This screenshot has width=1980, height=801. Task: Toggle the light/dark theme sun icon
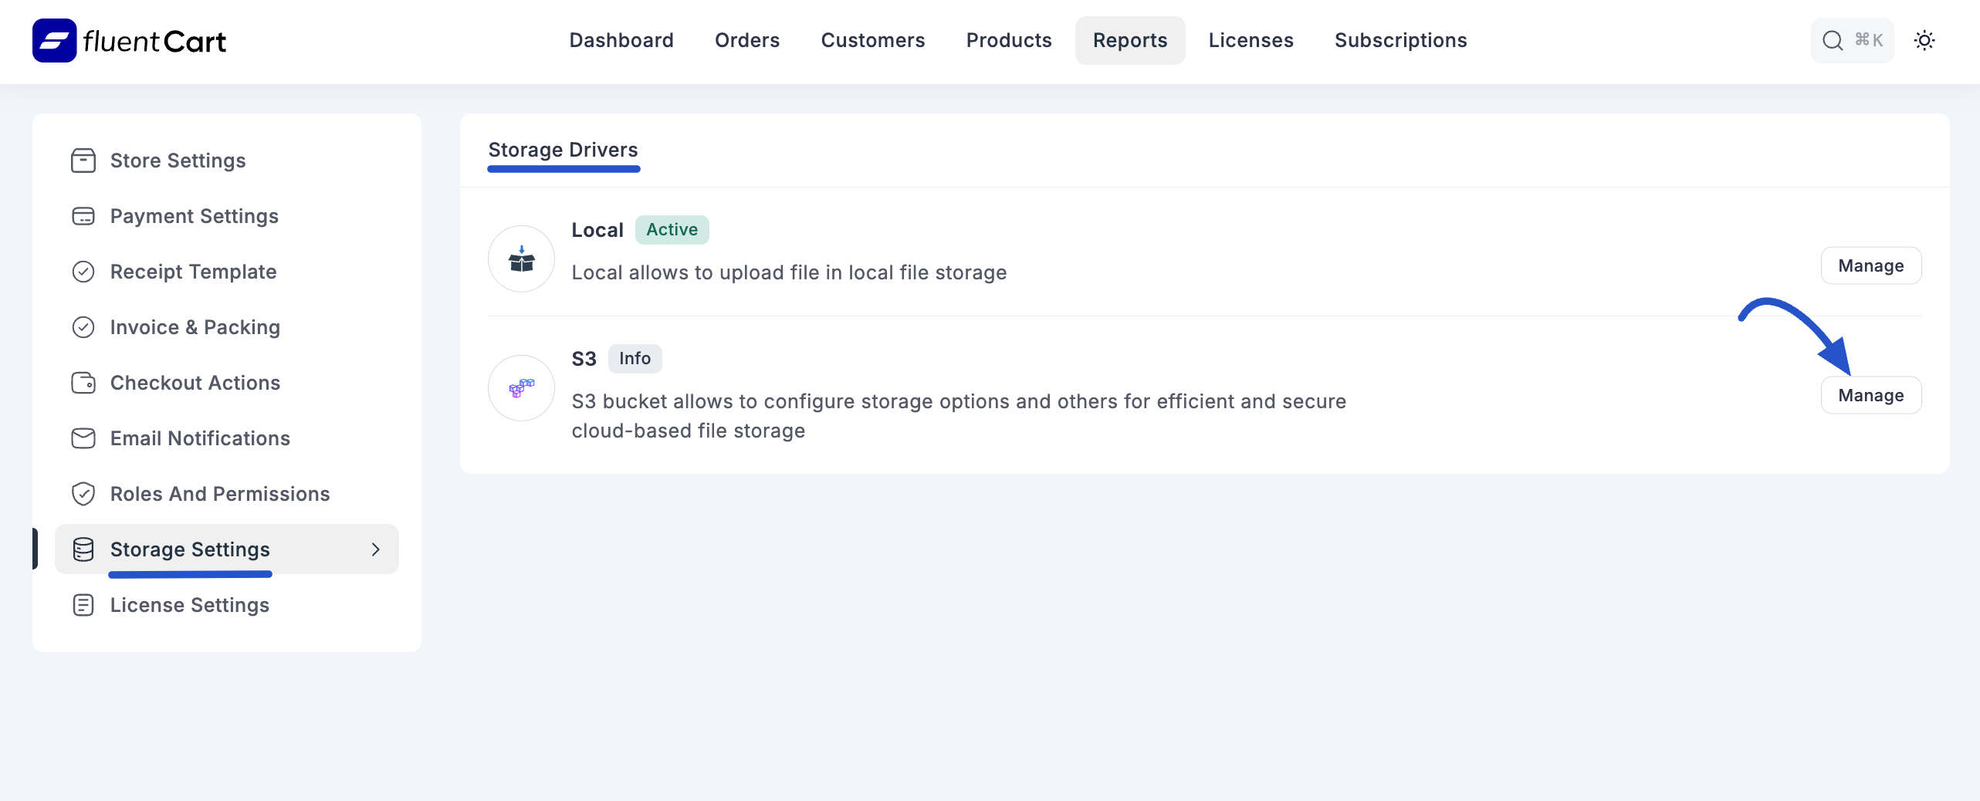[1925, 40]
